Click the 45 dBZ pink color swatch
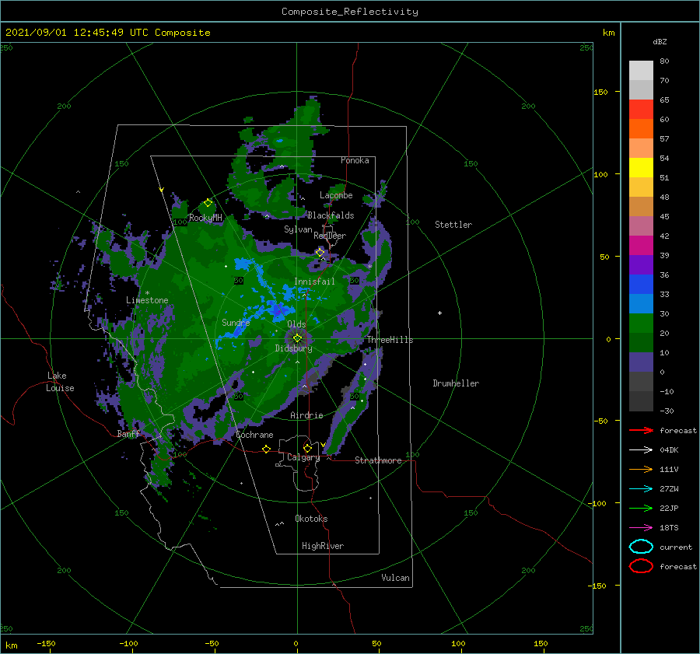 coord(641,226)
